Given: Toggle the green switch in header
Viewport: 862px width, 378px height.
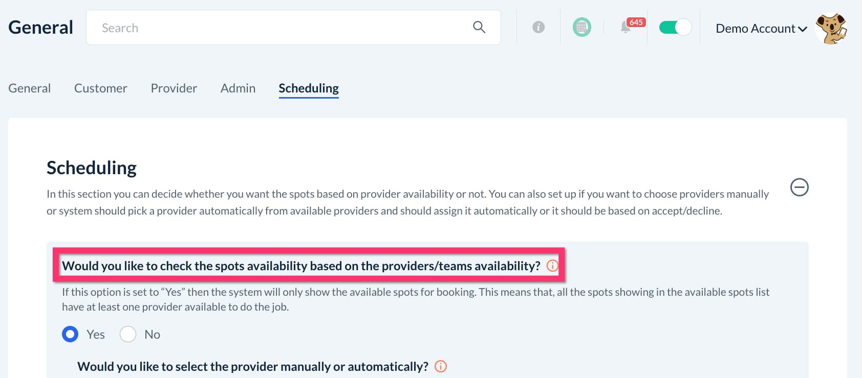Looking at the screenshot, I should (x=675, y=27).
